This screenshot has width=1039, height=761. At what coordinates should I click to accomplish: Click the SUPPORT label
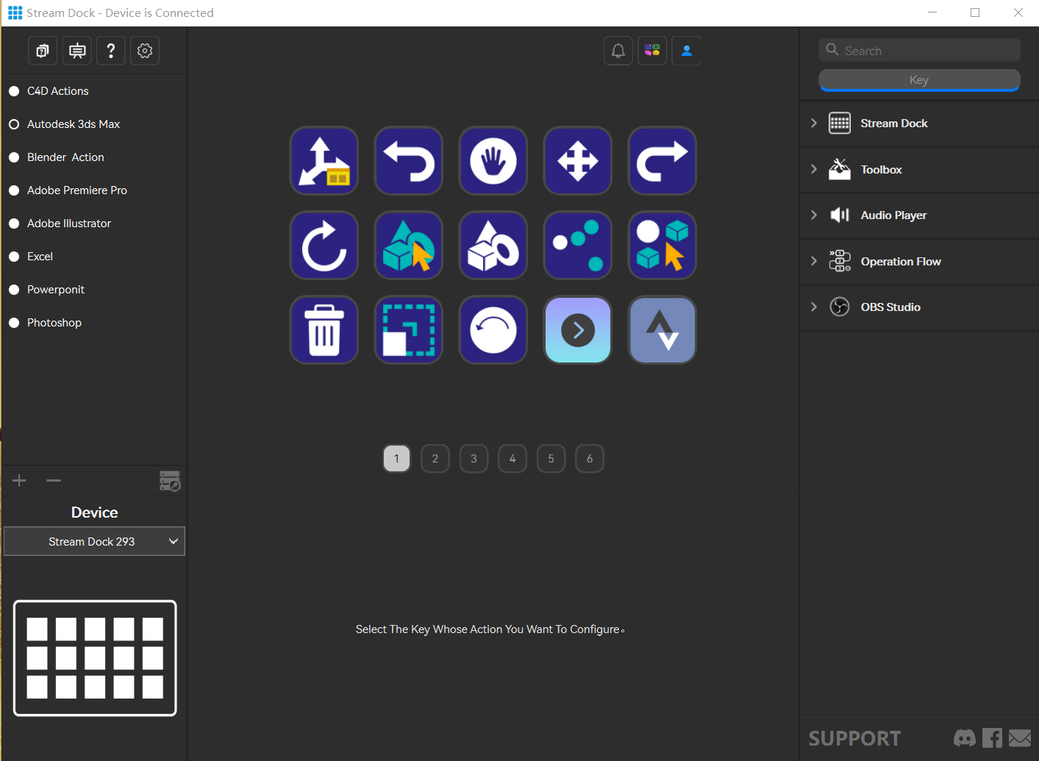click(854, 738)
